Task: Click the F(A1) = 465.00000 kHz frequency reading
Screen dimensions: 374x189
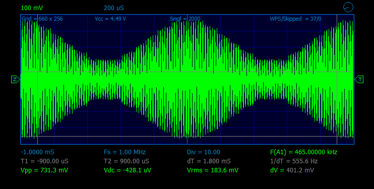Action: 303,152
